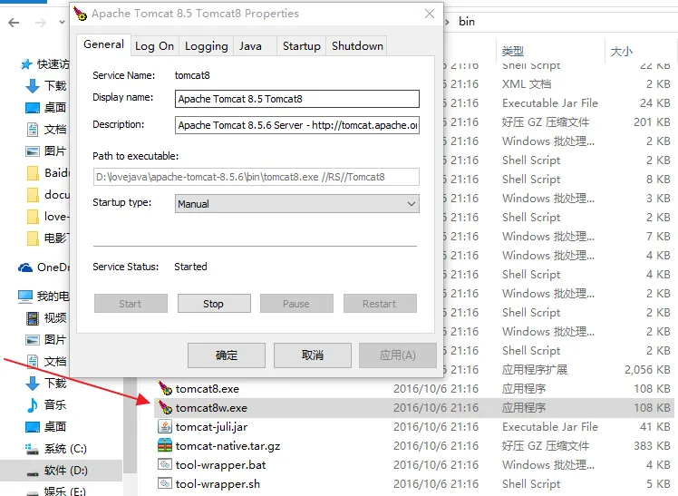Screen dimensions: 678x496
Task: Select the tomcat8.exe file icon
Action: tap(165, 388)
